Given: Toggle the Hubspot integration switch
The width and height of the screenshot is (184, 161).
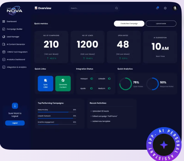Looking at the screenshot, I should (x=92, y=79).
